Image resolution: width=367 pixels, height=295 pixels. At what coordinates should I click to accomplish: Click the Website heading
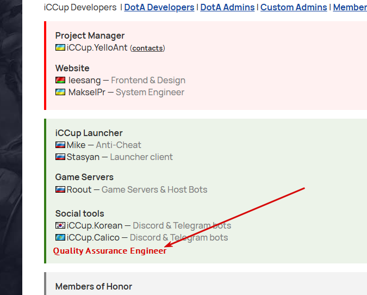pos(72,68)
